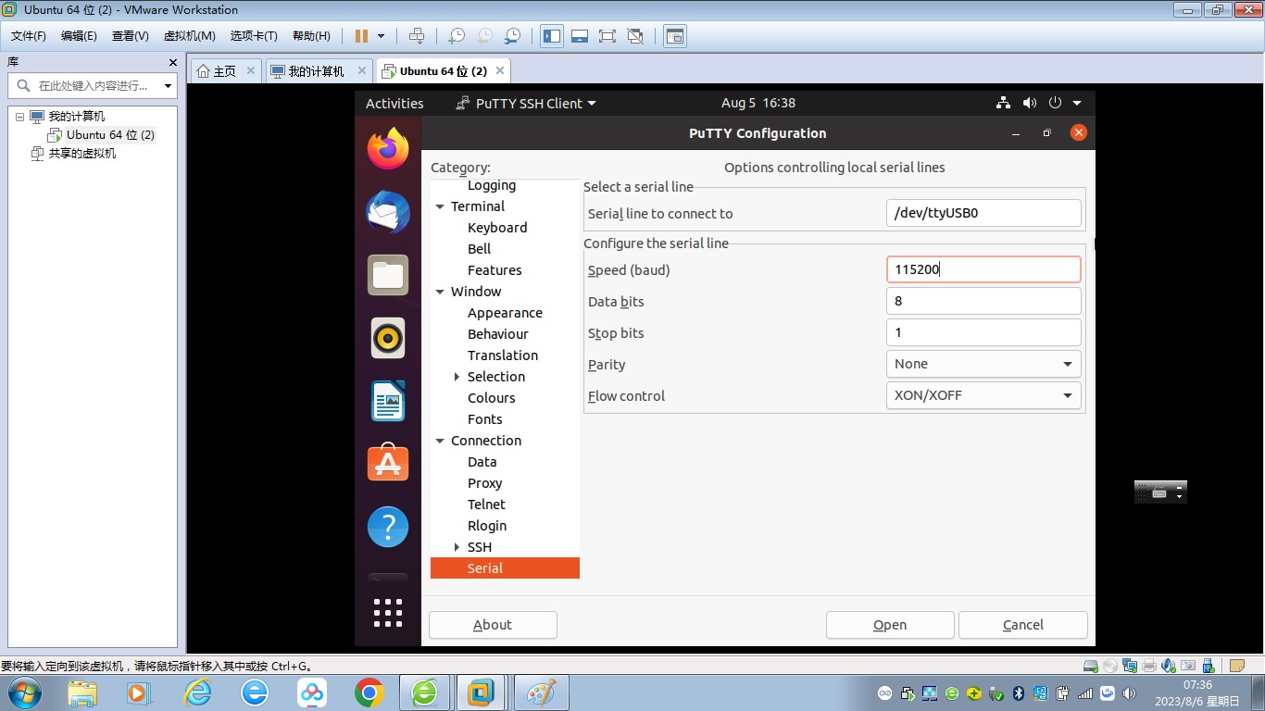Collapse the 我的计算机 tree node

click(19, 117)
